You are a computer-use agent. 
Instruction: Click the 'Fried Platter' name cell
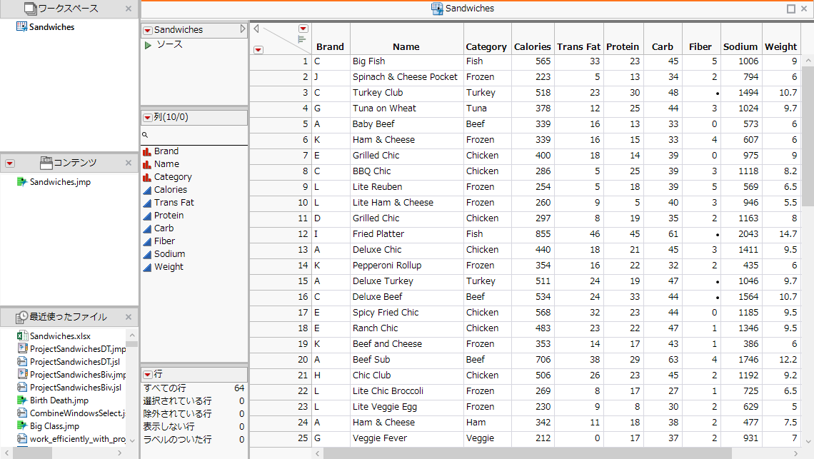pos(407,234)
